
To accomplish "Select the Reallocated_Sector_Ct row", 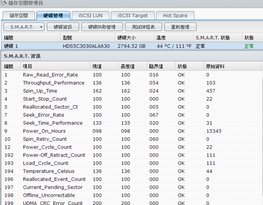I will click(x=131, y=107).
